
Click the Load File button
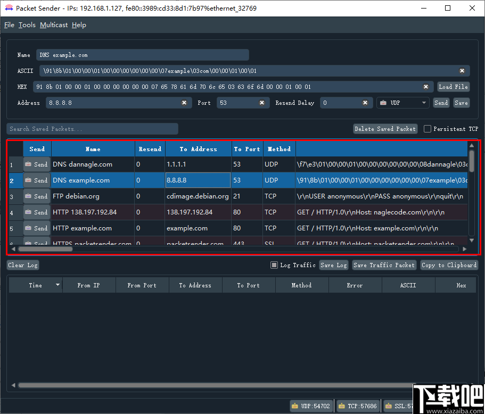point(453,86)
